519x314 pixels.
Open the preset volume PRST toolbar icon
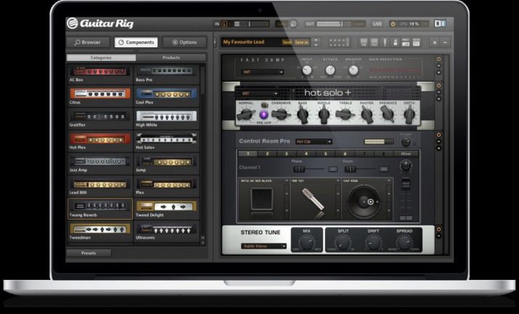click(x=406, y=42)
